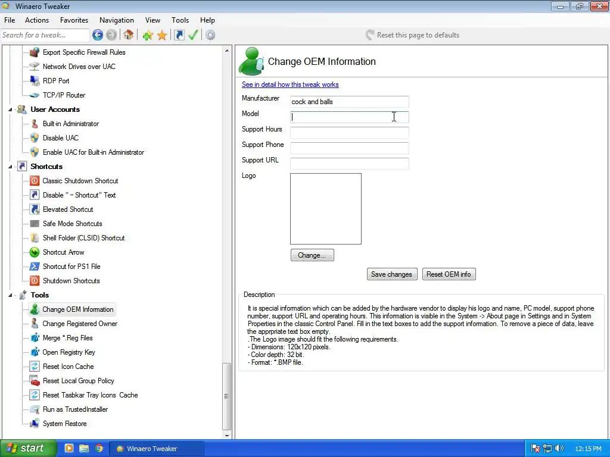
Task: Click the System Restore icon
Action: 35,424
